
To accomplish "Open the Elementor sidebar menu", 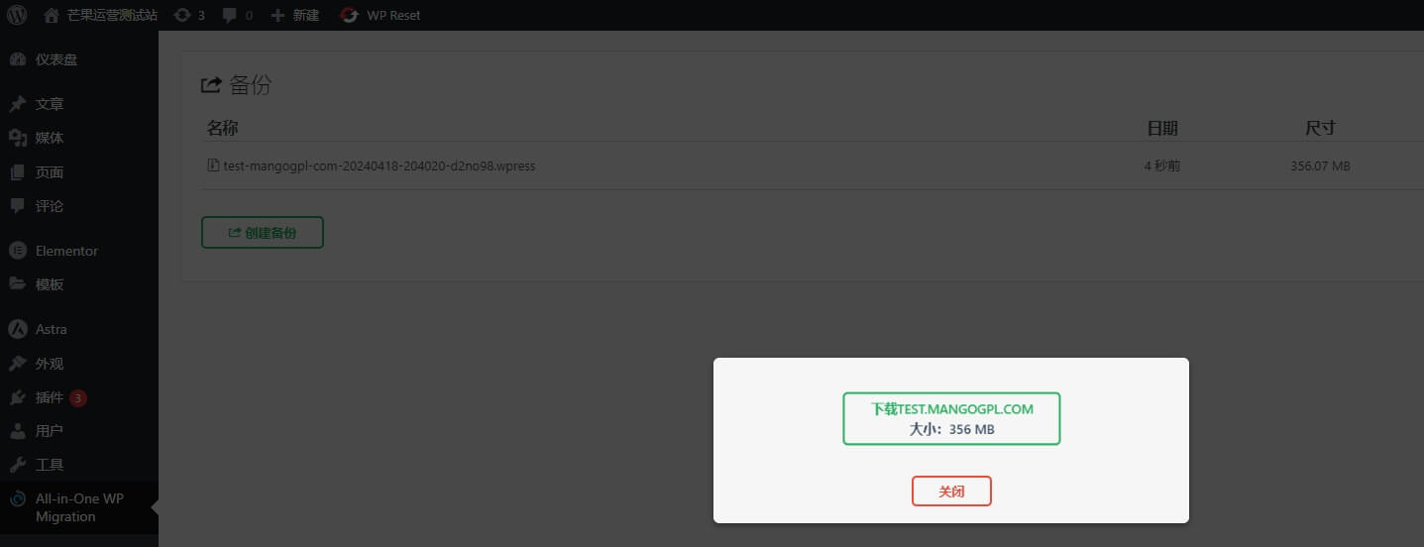I will point(79,251).
